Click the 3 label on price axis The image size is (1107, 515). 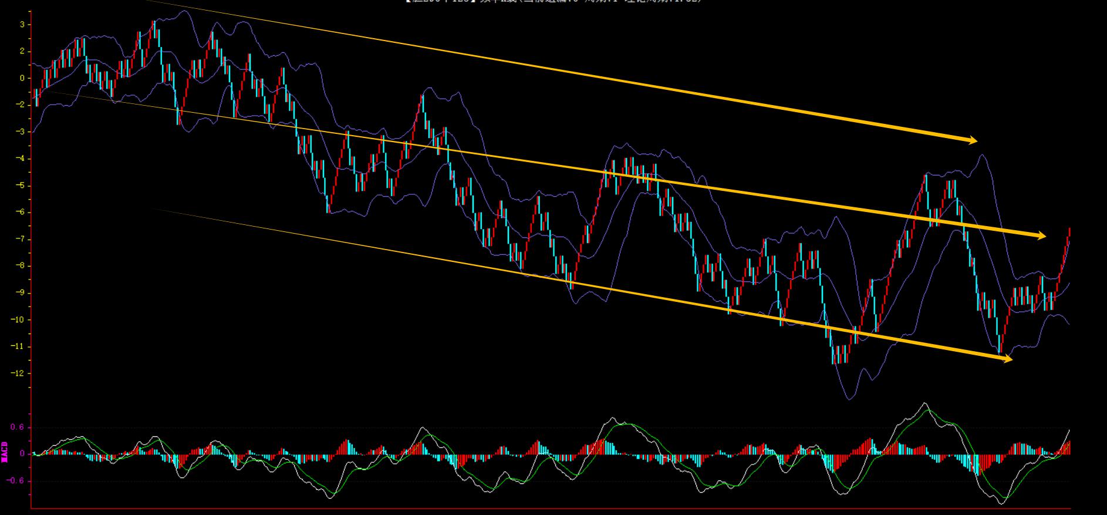coord(22,25)
